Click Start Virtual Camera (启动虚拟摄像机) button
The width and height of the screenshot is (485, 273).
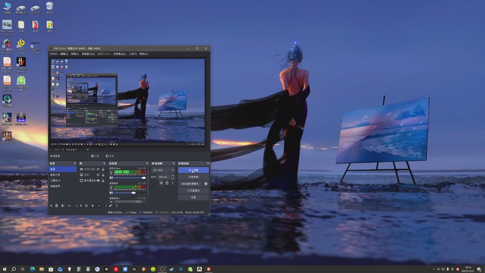(190, 184)
